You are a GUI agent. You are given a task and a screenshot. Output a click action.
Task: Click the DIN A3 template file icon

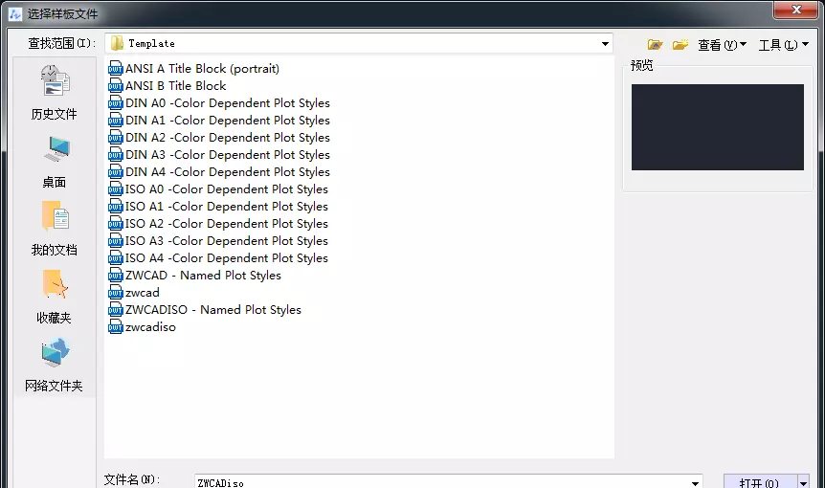115,155
